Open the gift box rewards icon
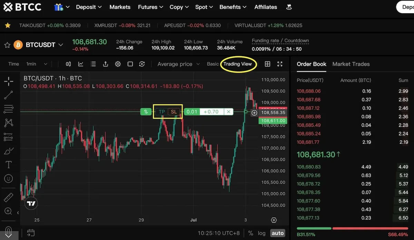Image resolution: width=414 pixels, height=240 pixels. click(58, 7)
